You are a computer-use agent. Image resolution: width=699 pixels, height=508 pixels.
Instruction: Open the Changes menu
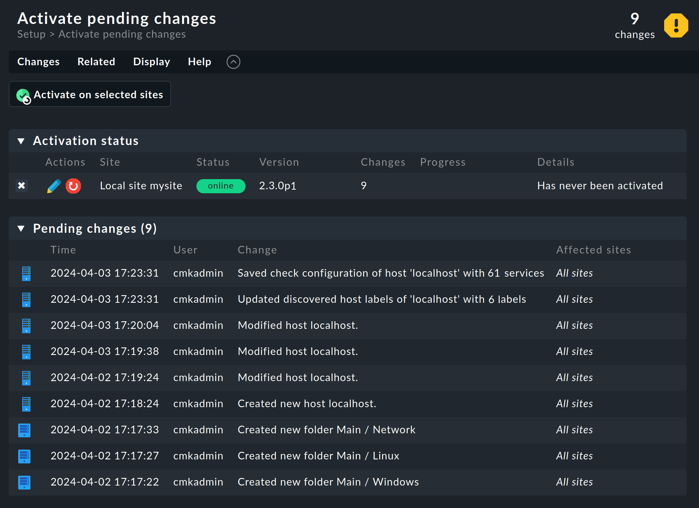coord(38,62)
